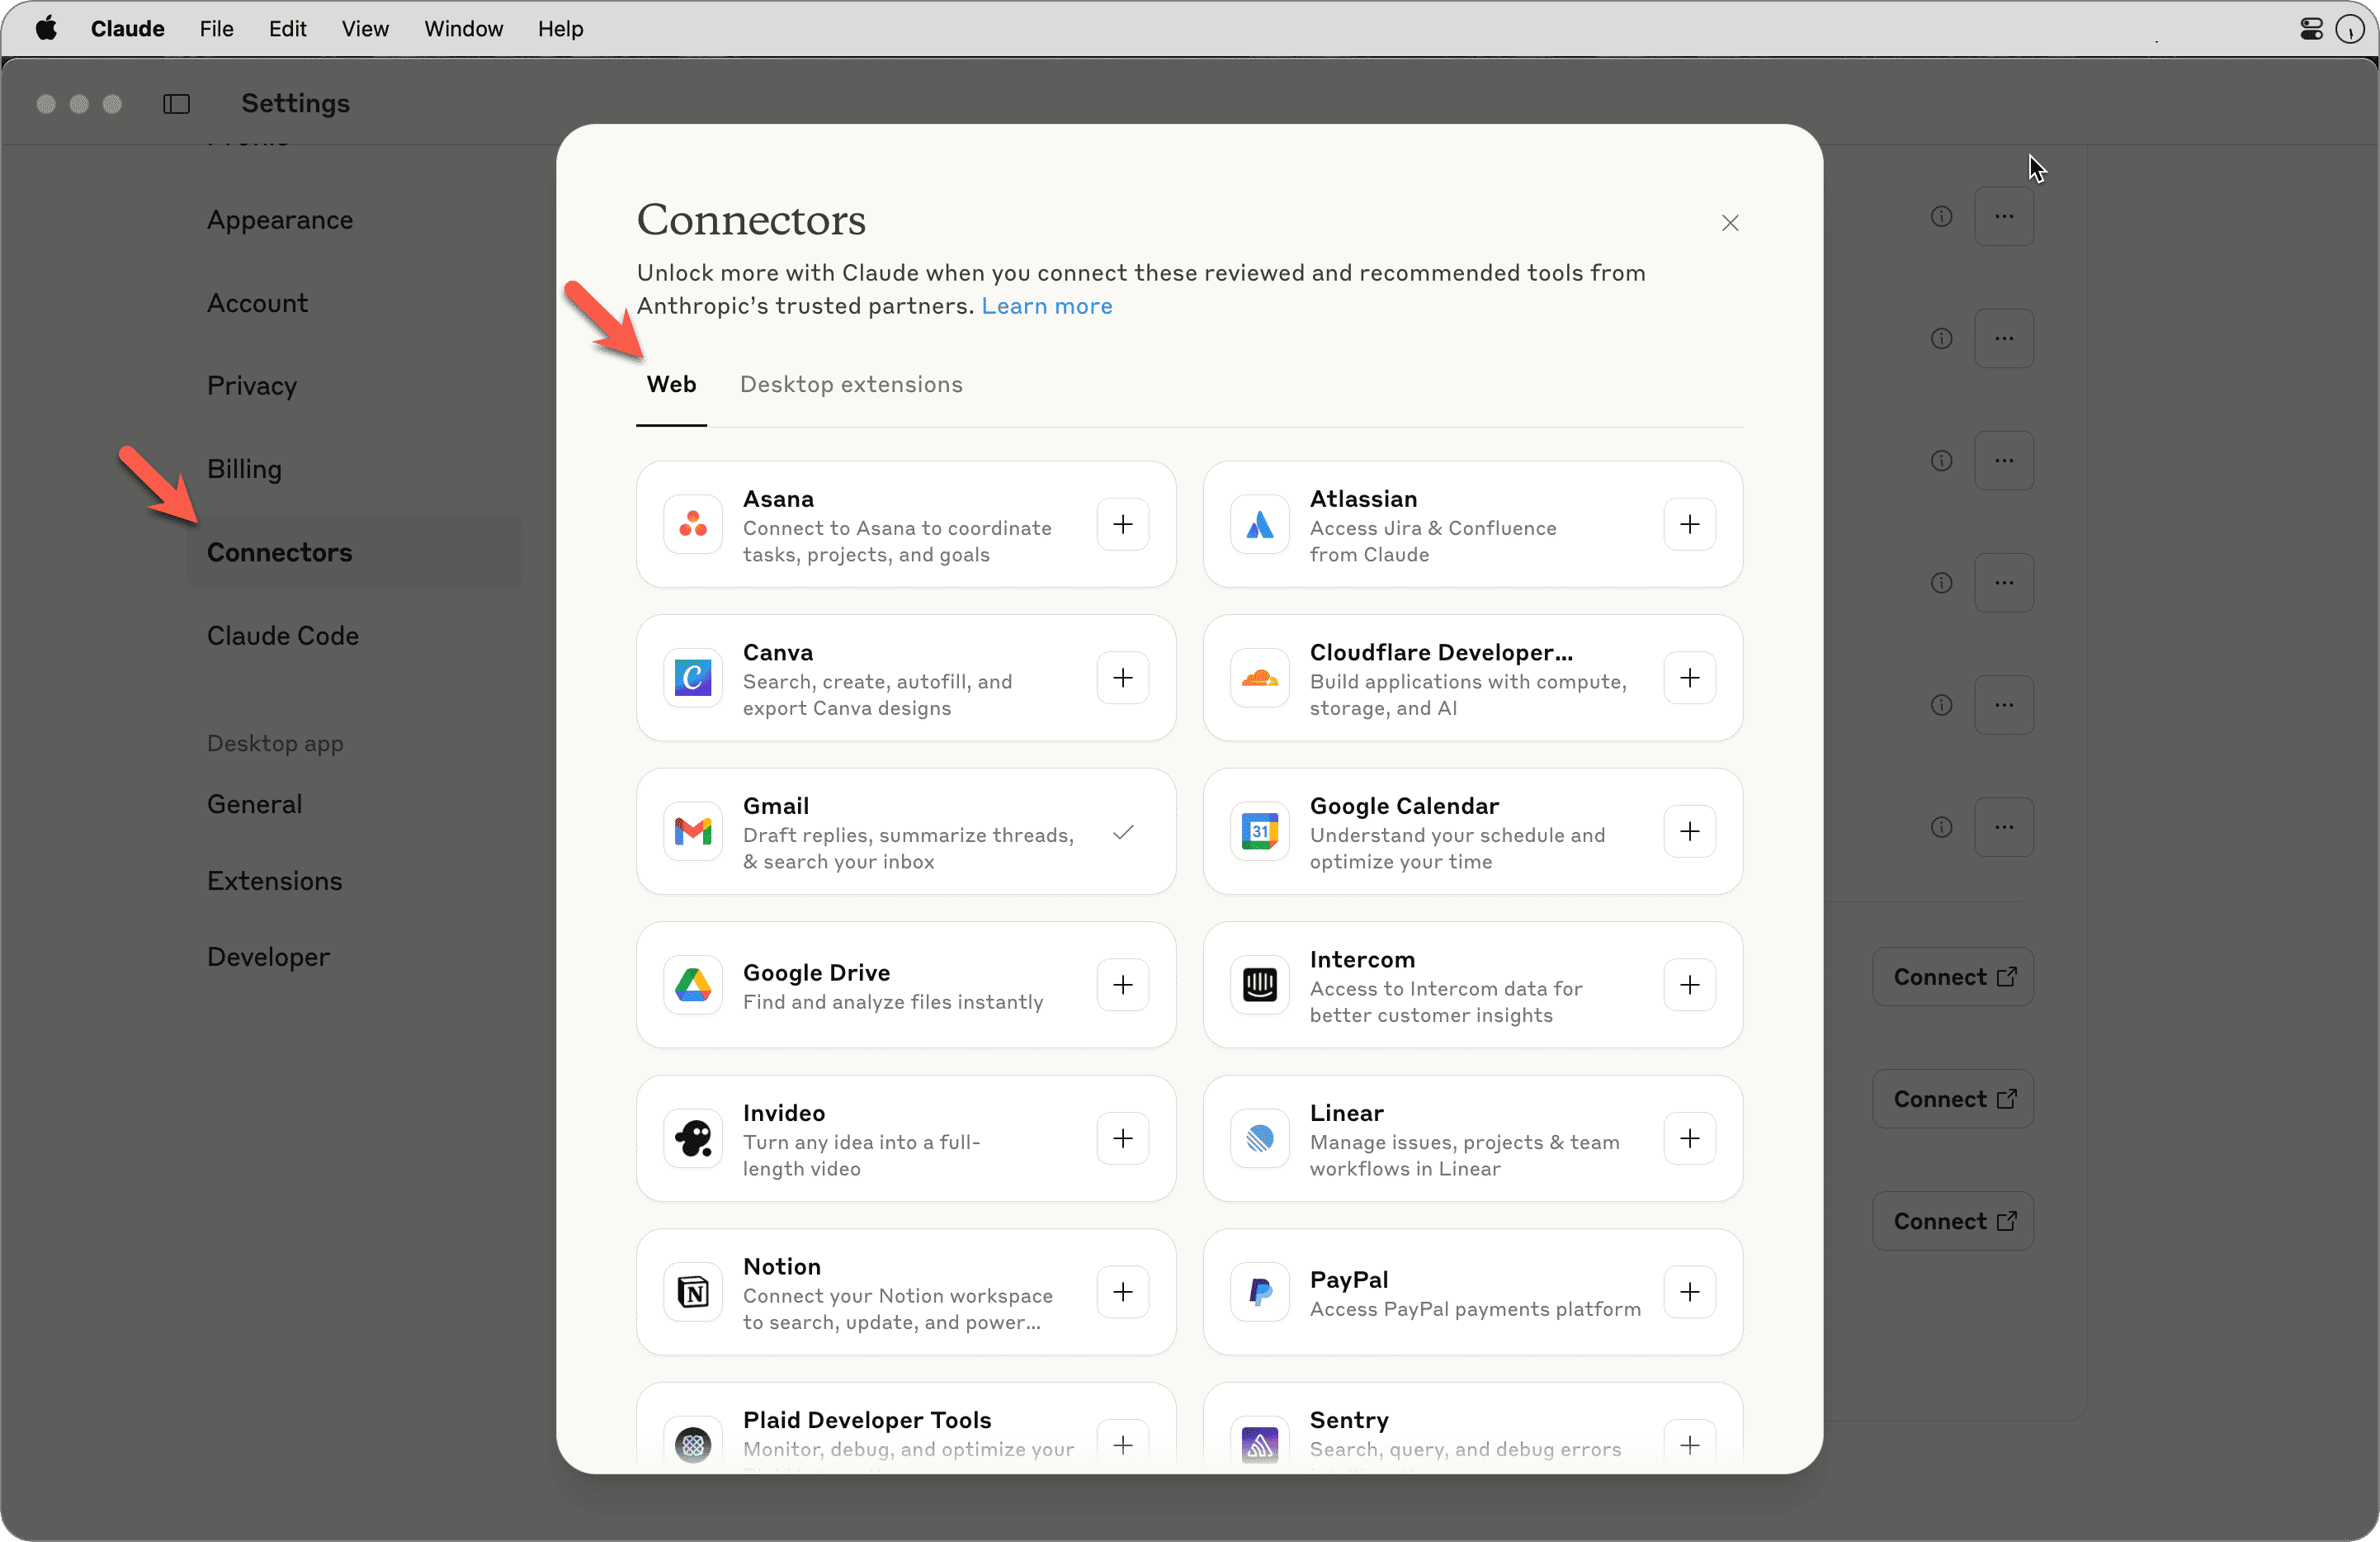Click the topmost Connect button
The width and height of the screenshot is (2380, 1542).
click(1952, 977)
